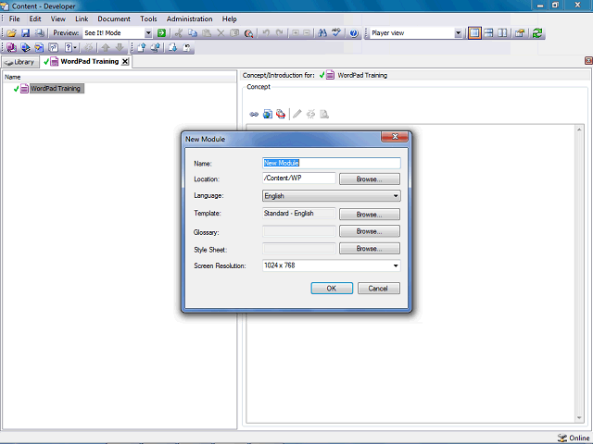The image size is (593, 444).
Task: Click the Save All icon beside Save
Action: pos(39,33)
